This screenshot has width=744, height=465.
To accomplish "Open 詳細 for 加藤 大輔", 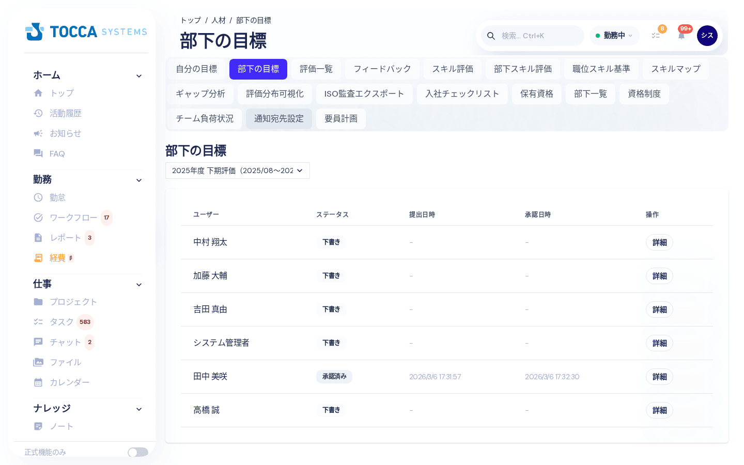I will click(659, 276).
